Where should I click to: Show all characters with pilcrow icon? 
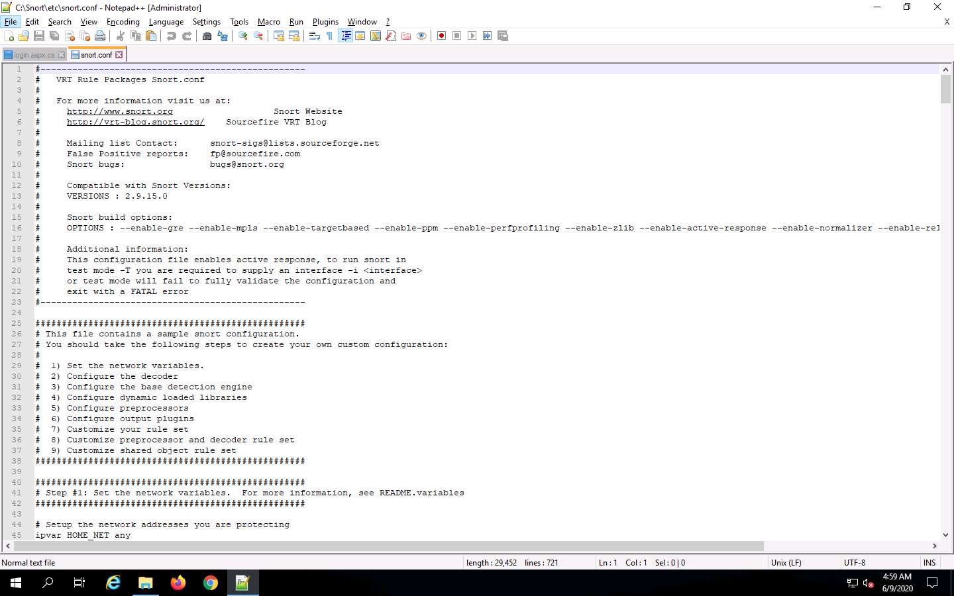[x=330, y=36]
